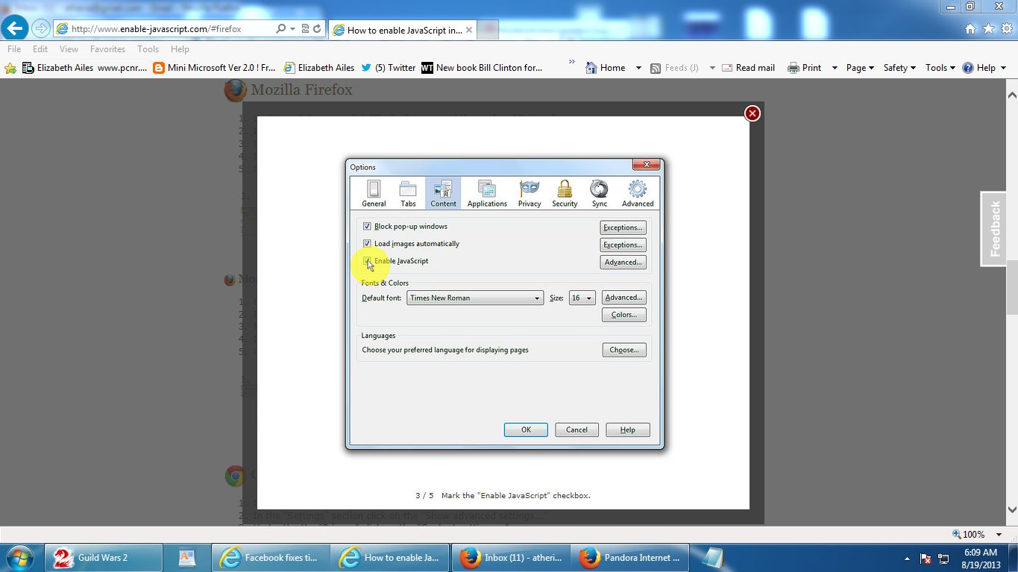Expand favorites bar overflow chevron
The width and height of the screenshot is (1018, 572).
click(x=572, y=62)
